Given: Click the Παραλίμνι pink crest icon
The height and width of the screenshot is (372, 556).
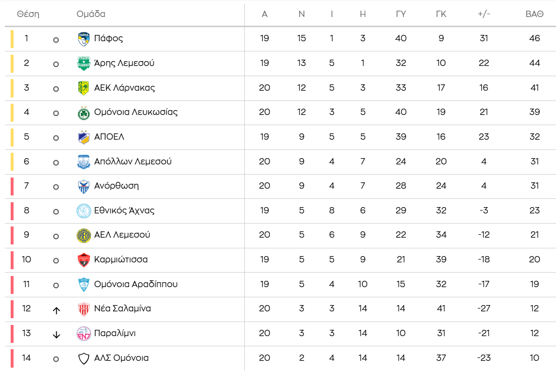Looking at the screenshot, I should (84, 334).
